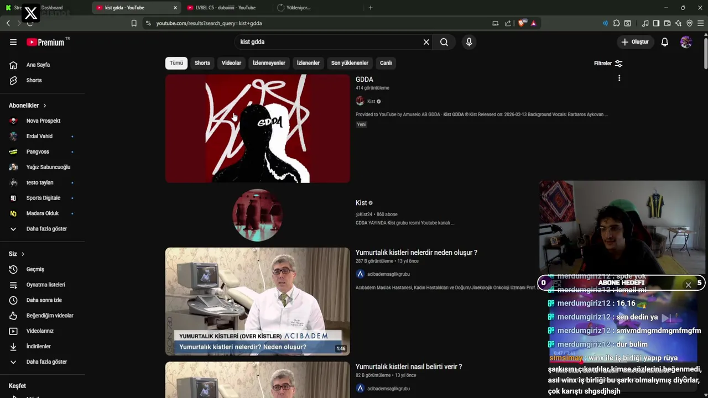Click the Kist channel round avatar
708x398 pixels.
[x=257, y=215]
